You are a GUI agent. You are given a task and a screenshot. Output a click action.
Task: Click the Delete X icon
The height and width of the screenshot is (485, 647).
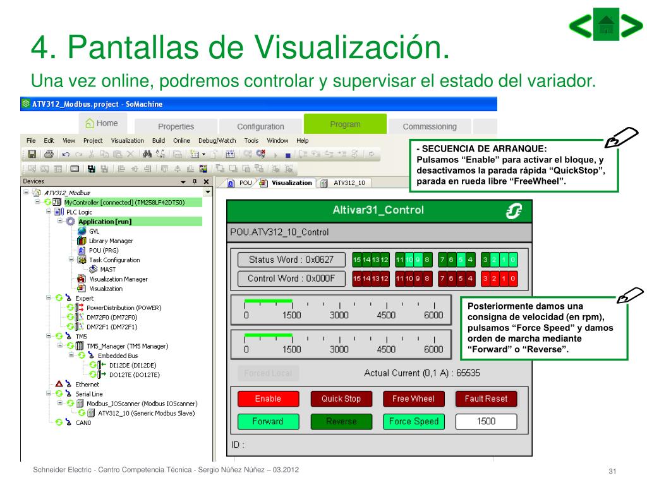(130, 154)
